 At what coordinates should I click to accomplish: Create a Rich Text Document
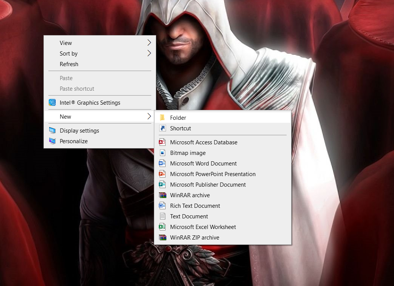223,206
